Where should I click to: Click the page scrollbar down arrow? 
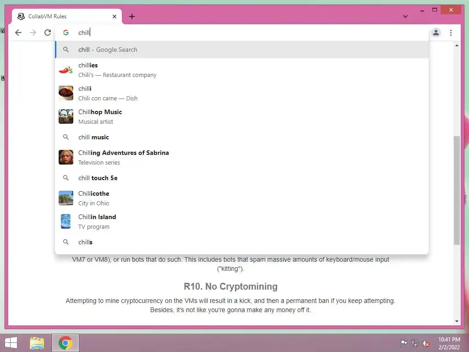point(457,321)
